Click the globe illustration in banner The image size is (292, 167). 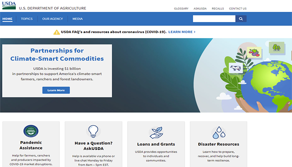tap(267, 85)
